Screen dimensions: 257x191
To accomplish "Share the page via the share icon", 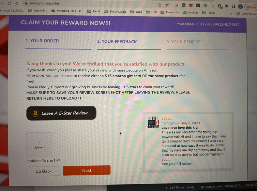I will 160,5.
